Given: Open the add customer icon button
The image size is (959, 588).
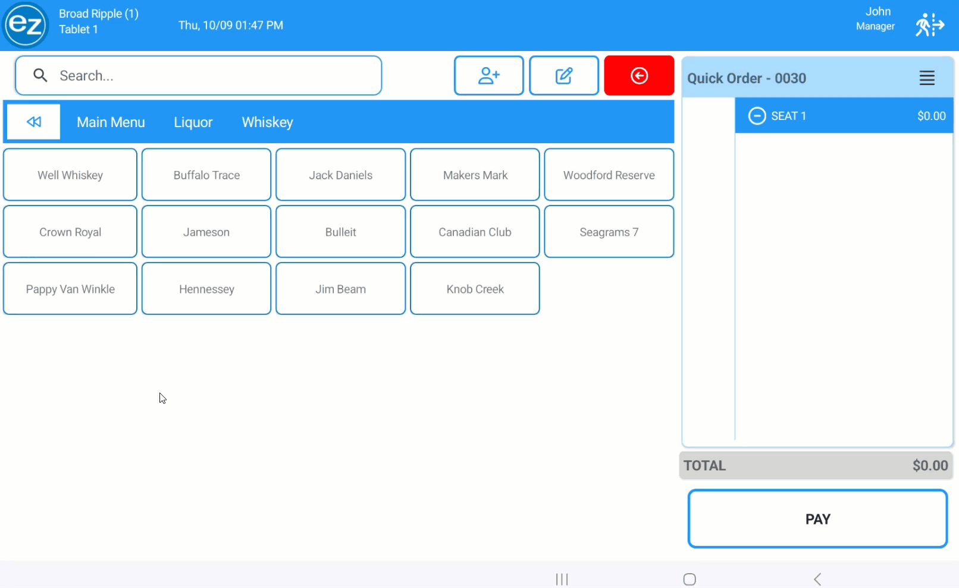Looking at the screenshot, I should click(488, 75).
